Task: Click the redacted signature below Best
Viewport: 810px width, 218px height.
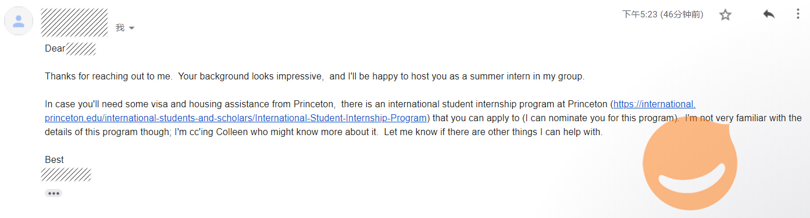Action: 66,175
